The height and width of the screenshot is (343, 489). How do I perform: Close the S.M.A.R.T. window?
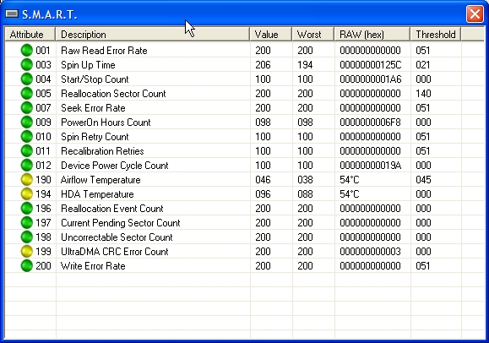coord(475,14)
